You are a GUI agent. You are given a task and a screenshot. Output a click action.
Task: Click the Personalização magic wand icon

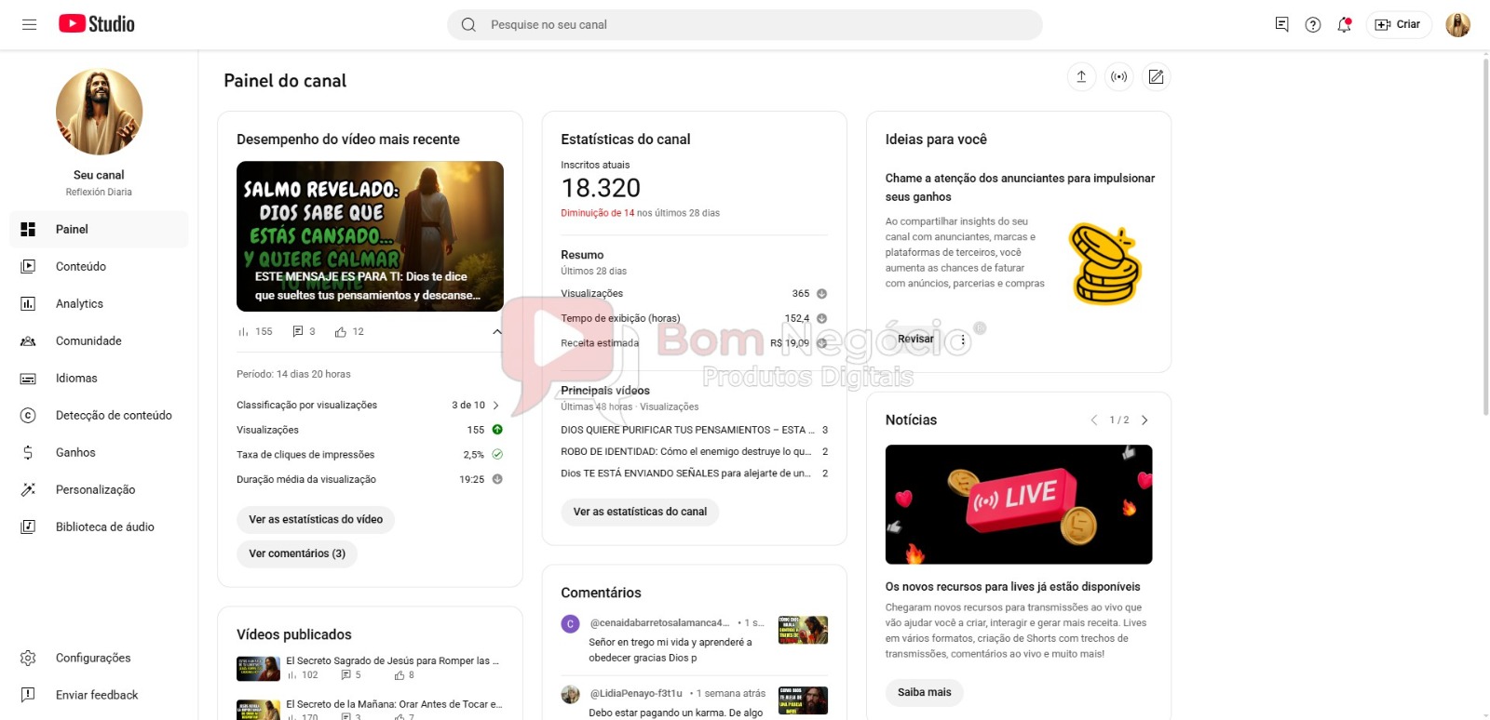(28, 489)
